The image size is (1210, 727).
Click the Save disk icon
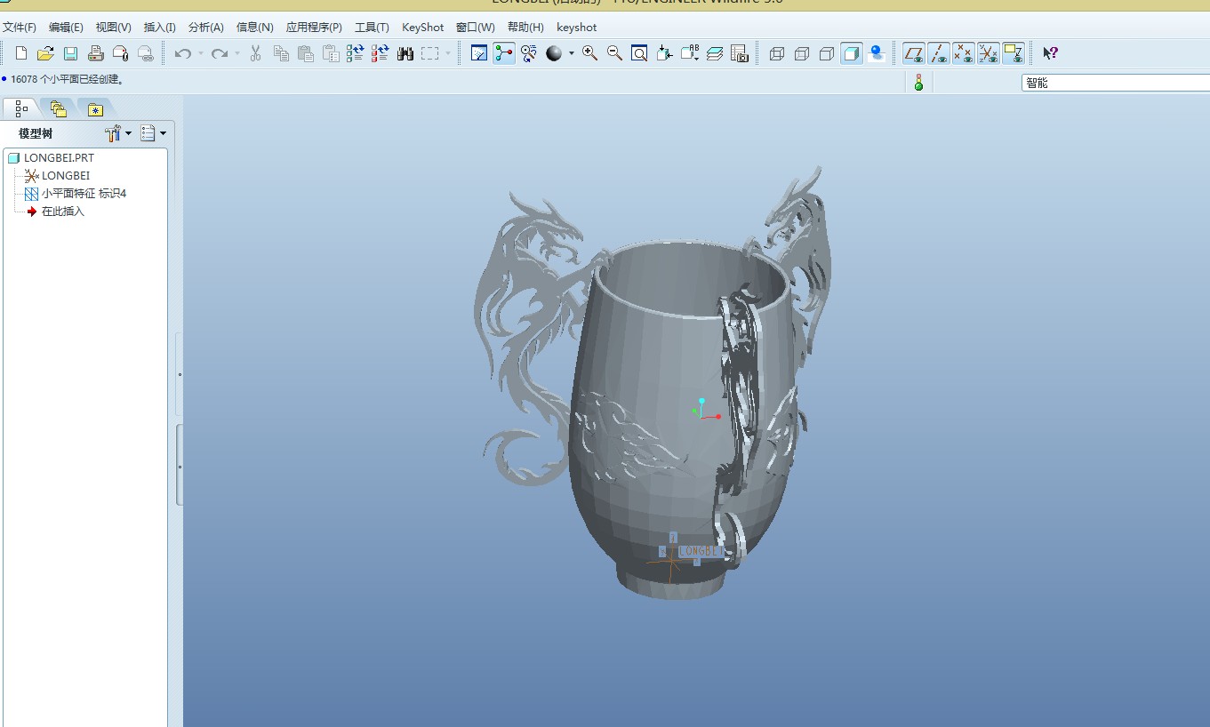point(70,54)
